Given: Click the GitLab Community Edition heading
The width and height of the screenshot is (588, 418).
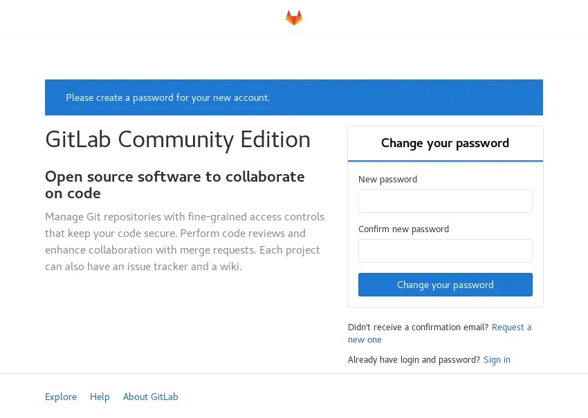Looking at the screenshot, I should coord(178,140).
